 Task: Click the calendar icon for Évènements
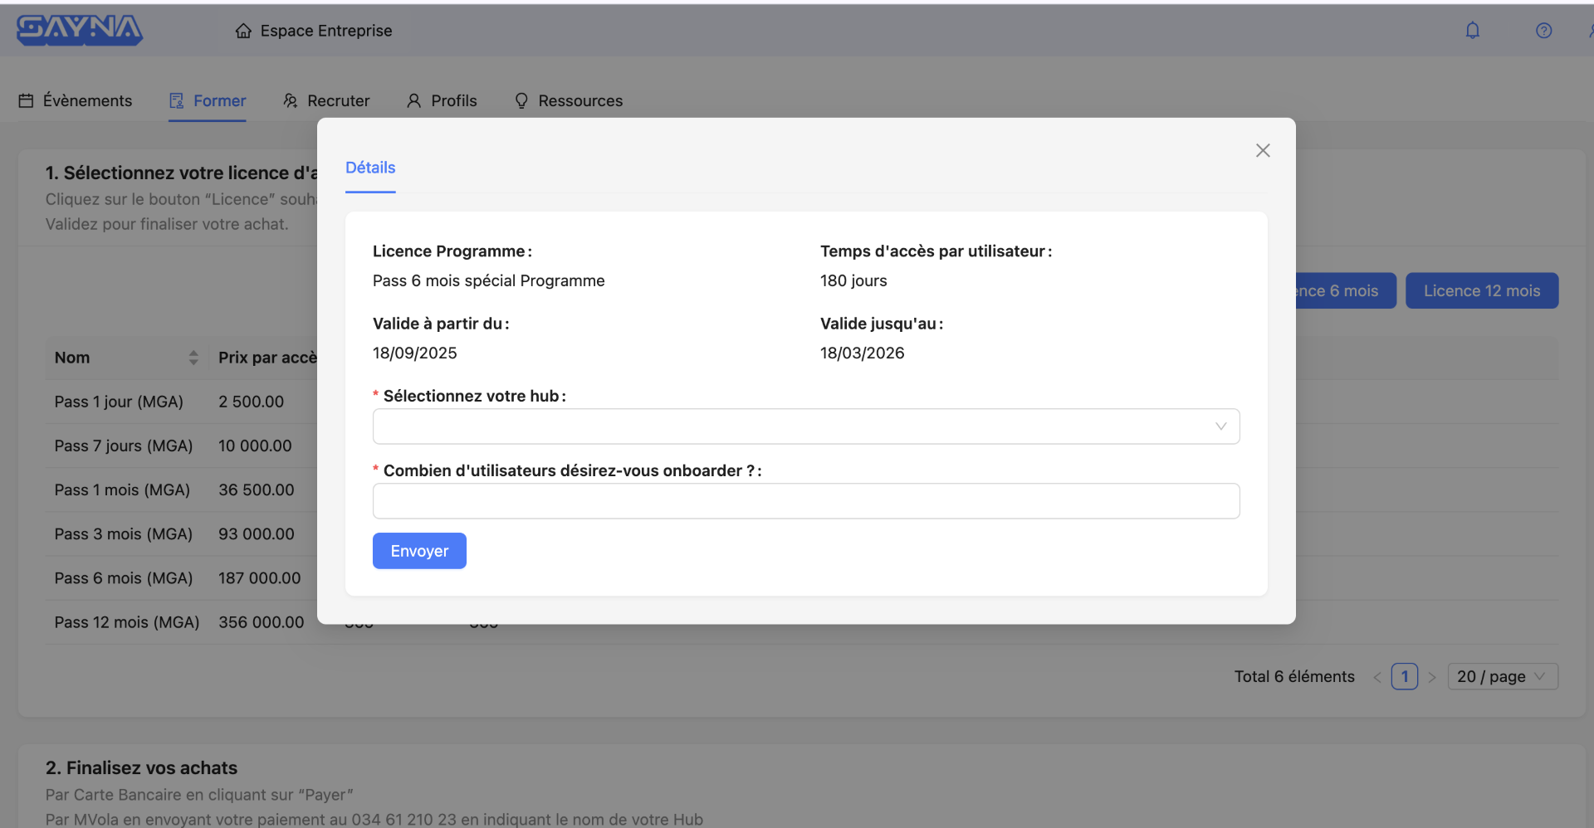click(x=27, y=100)
